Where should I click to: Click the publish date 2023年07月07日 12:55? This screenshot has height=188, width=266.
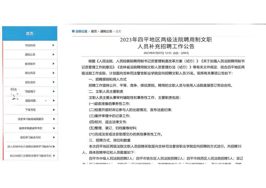(x=158, y=53)
